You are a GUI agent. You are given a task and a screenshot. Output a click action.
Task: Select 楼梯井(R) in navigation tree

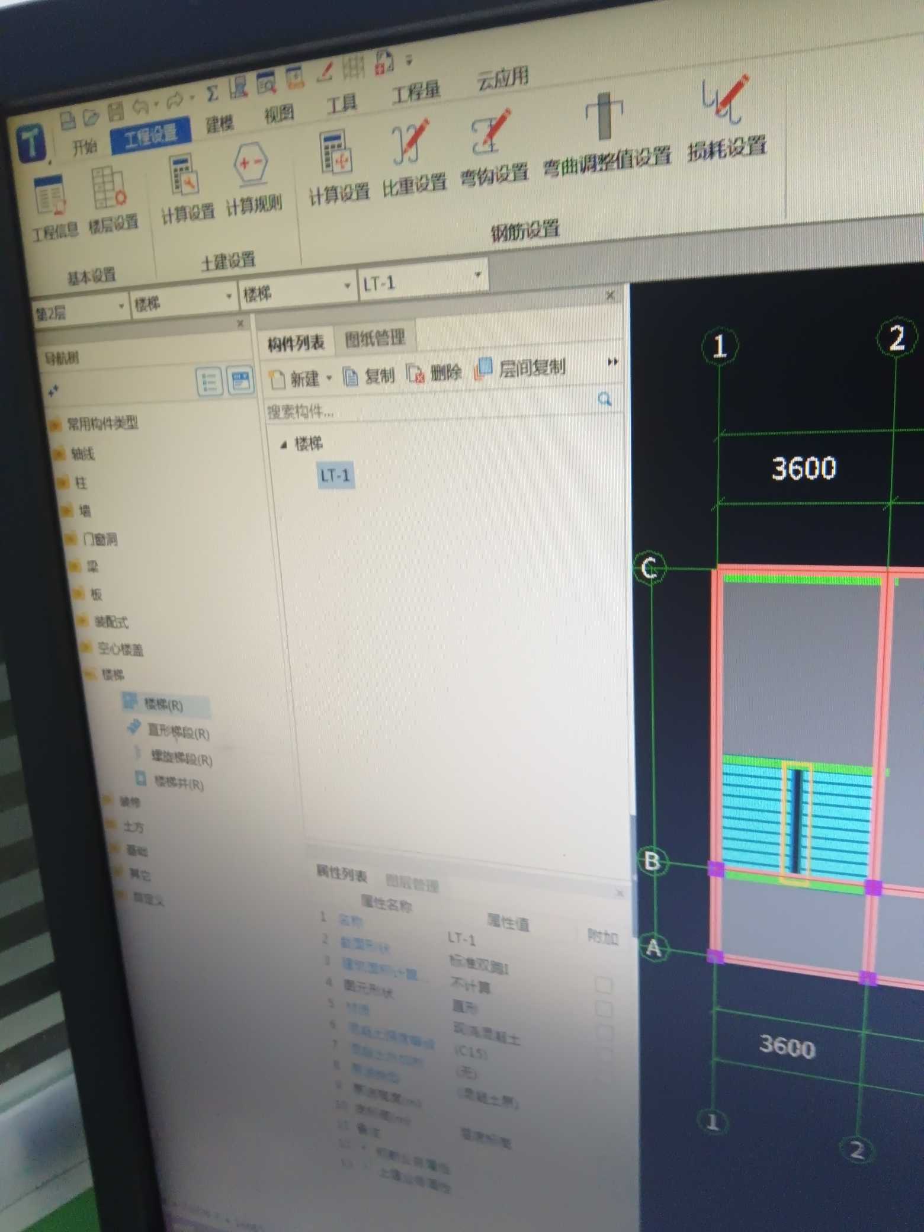(169, 782)
